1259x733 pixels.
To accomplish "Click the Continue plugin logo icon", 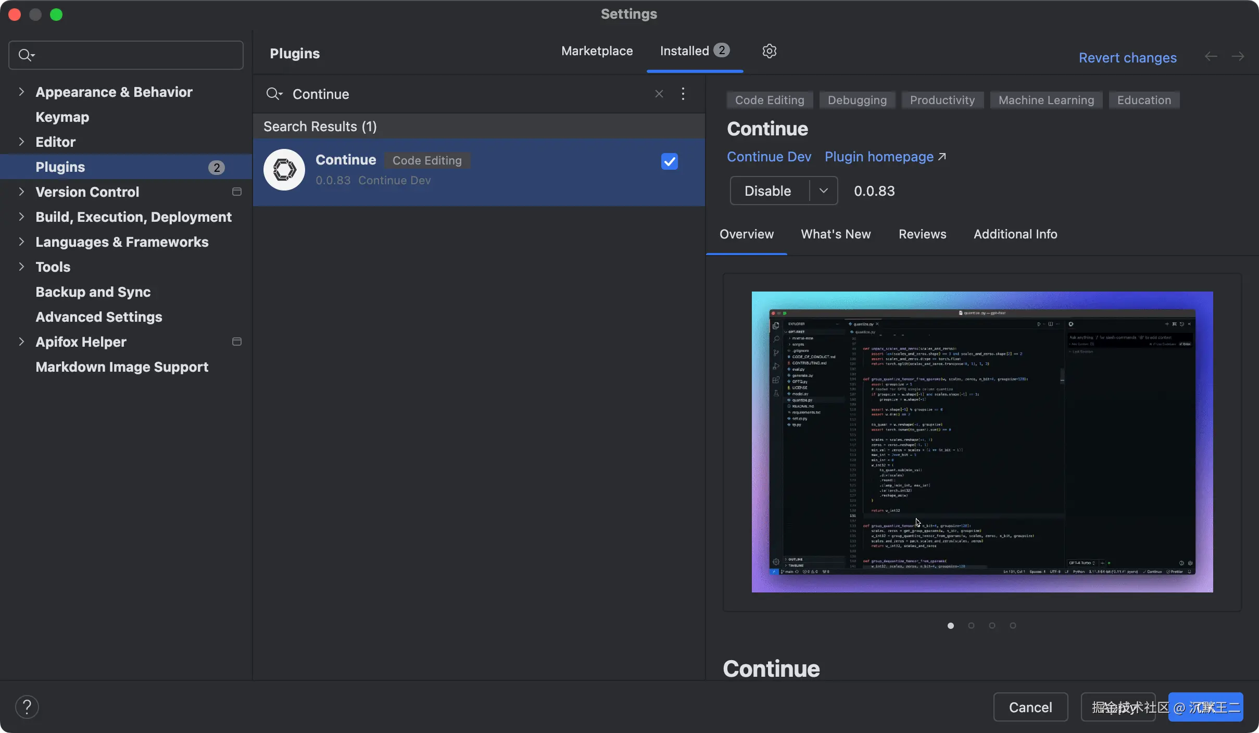I will [284, 170].
